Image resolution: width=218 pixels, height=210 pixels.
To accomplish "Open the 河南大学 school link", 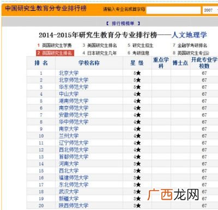I will [x=69, y=164].
